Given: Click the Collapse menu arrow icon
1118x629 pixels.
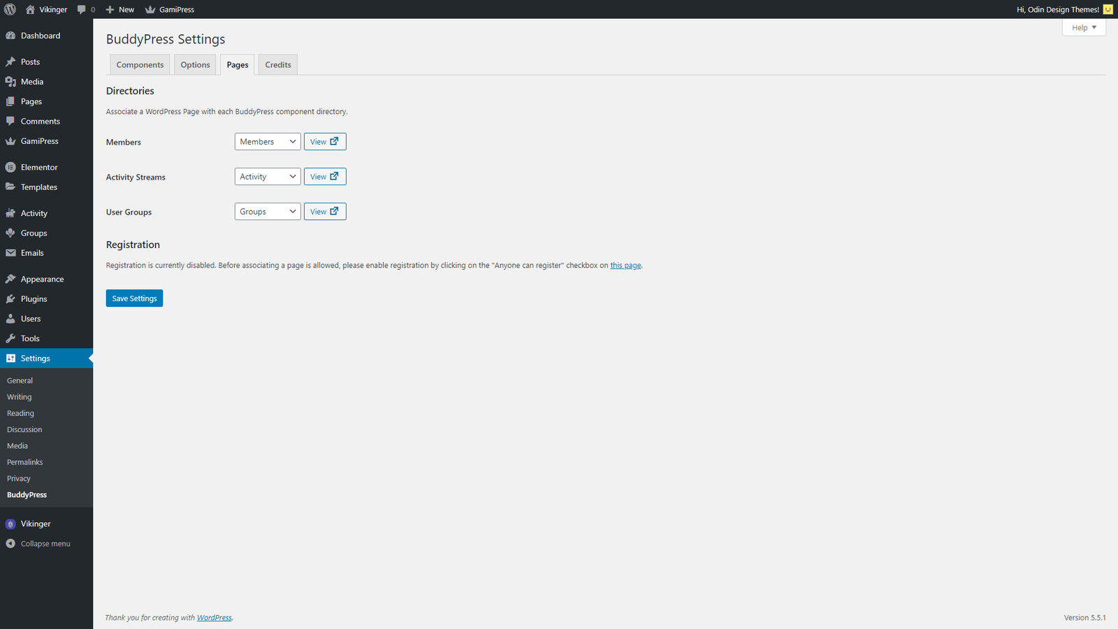Looking at the screenshot, I should click(x=10, y=544).
